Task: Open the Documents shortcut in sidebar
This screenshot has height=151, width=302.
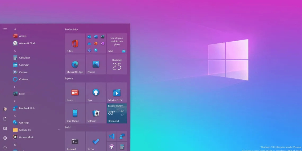Action: pos(5,119)
